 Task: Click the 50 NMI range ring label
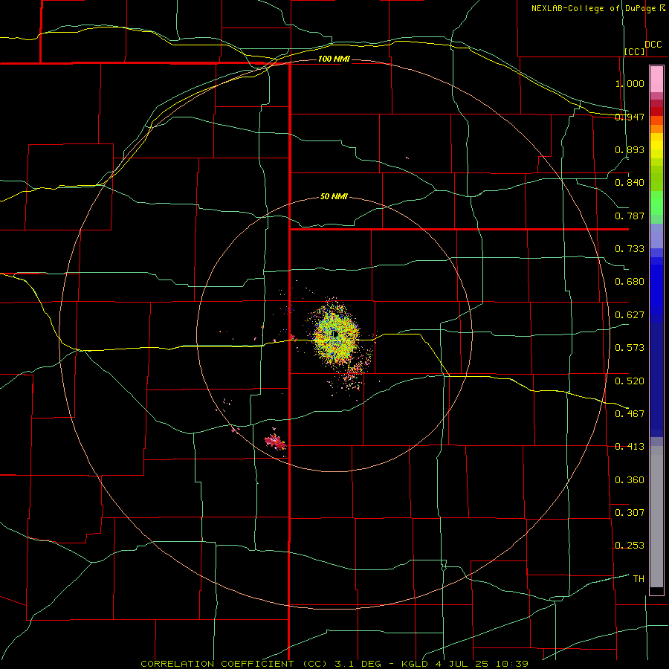(334, 197)
